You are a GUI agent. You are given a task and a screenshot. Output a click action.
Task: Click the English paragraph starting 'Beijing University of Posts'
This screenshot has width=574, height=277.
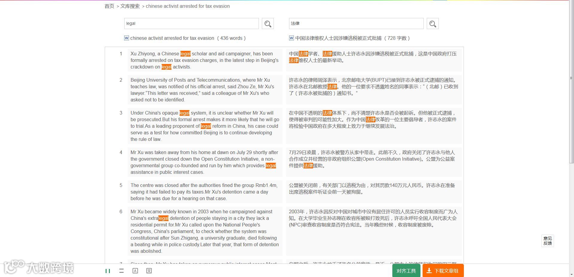point(205,90)
